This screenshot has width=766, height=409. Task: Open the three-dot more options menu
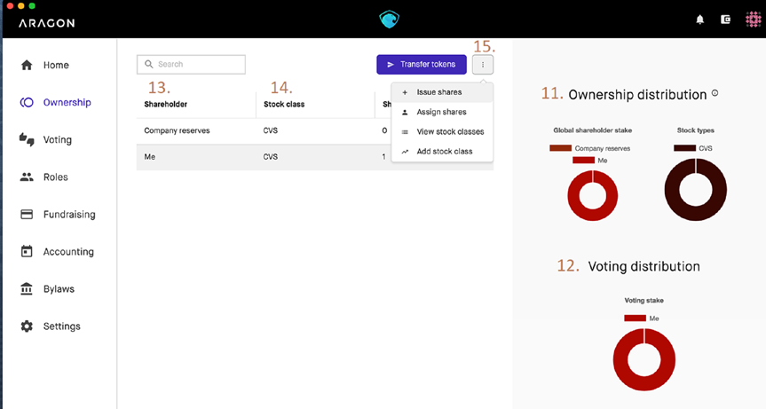[483, 65]
